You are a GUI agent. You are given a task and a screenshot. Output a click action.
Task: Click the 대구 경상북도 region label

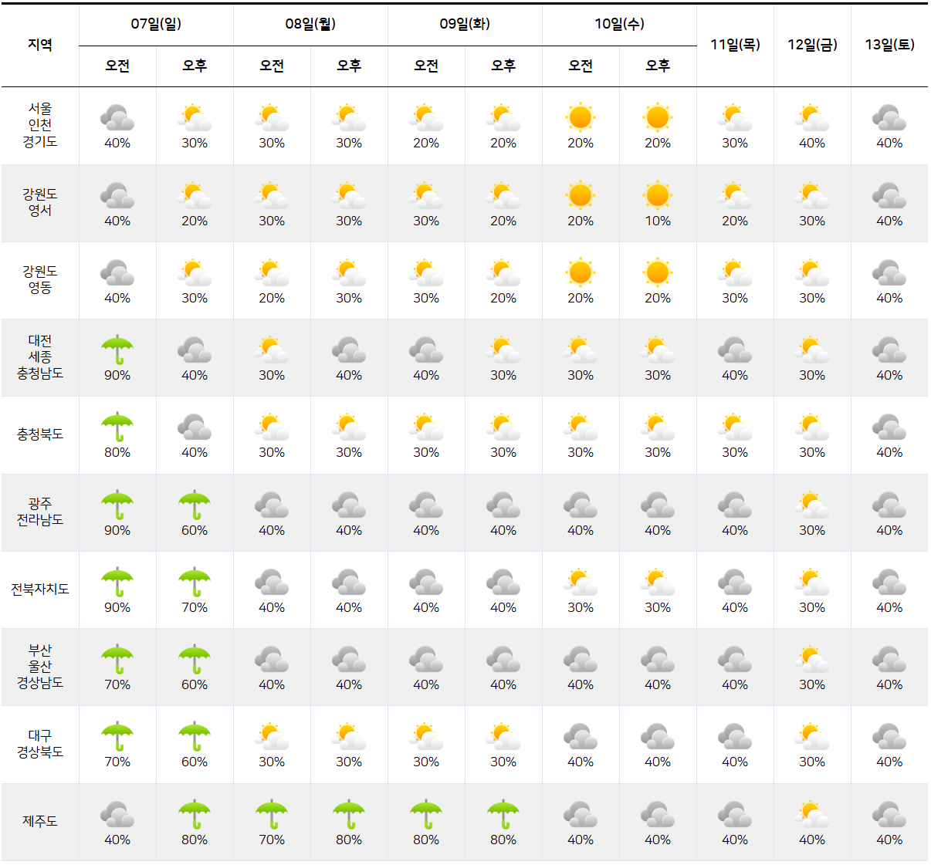coord(40,744)
